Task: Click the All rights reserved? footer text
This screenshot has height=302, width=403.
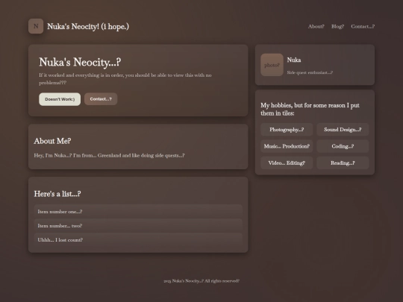Action: [201, 281]
